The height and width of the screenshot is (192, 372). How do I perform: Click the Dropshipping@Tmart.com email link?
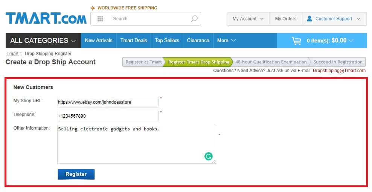340,71
